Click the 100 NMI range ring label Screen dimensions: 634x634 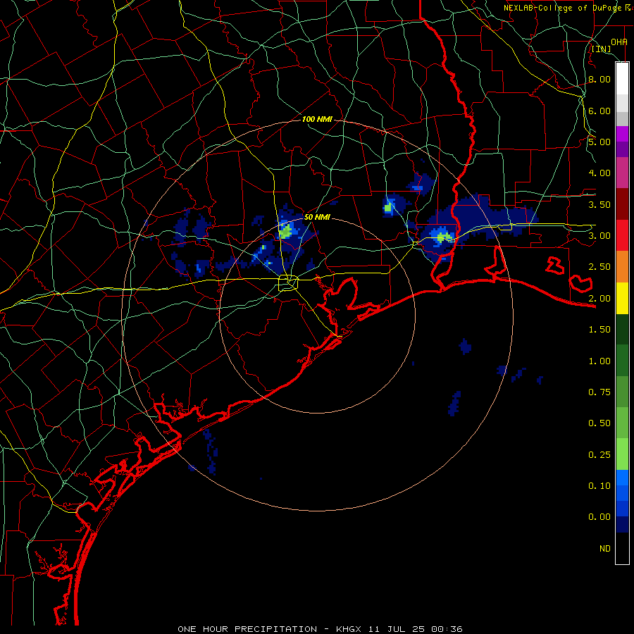(x=317, y=119)
